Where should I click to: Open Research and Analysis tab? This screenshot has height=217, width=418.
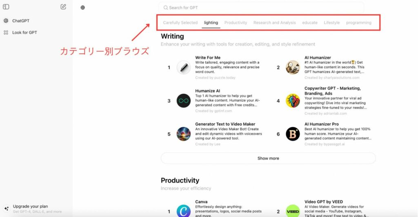(x=275, y=22)
